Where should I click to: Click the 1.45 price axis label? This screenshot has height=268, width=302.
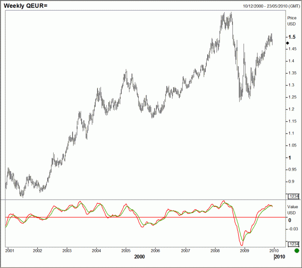[292, 49]
